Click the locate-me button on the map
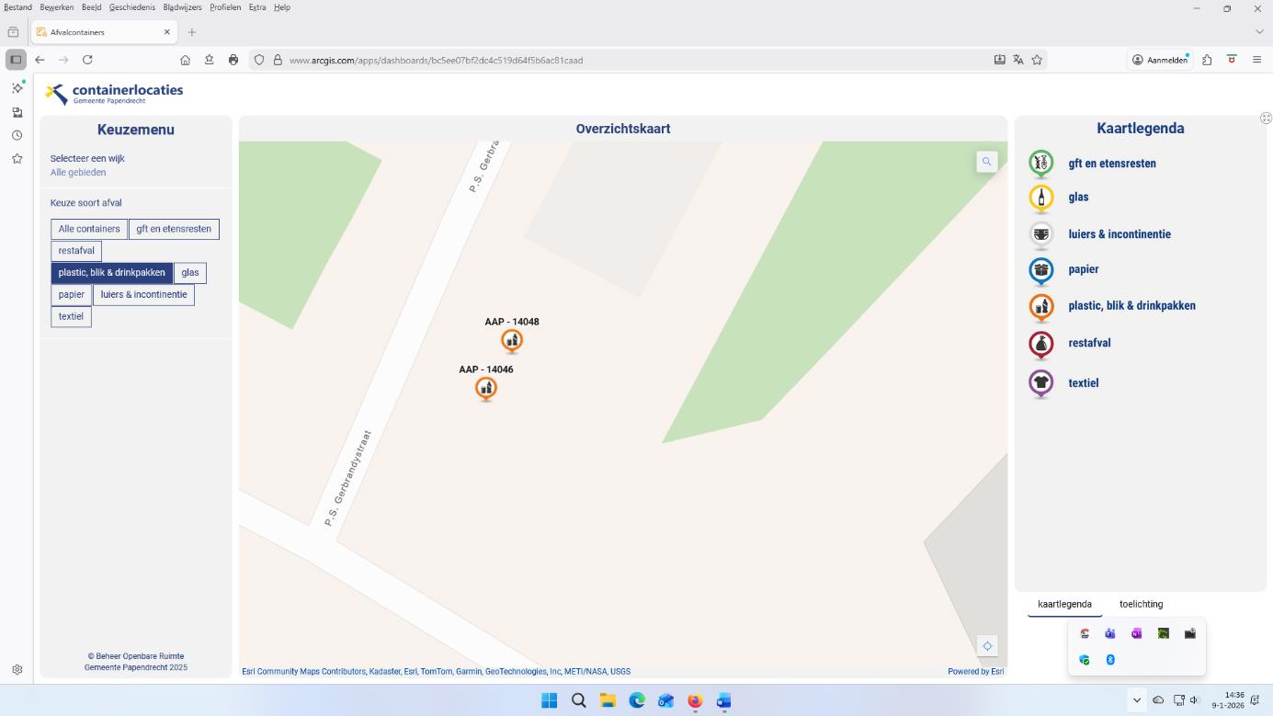The width and height of the screenshot is (1273, 716). pyautogui.click(x=986, y=646)
